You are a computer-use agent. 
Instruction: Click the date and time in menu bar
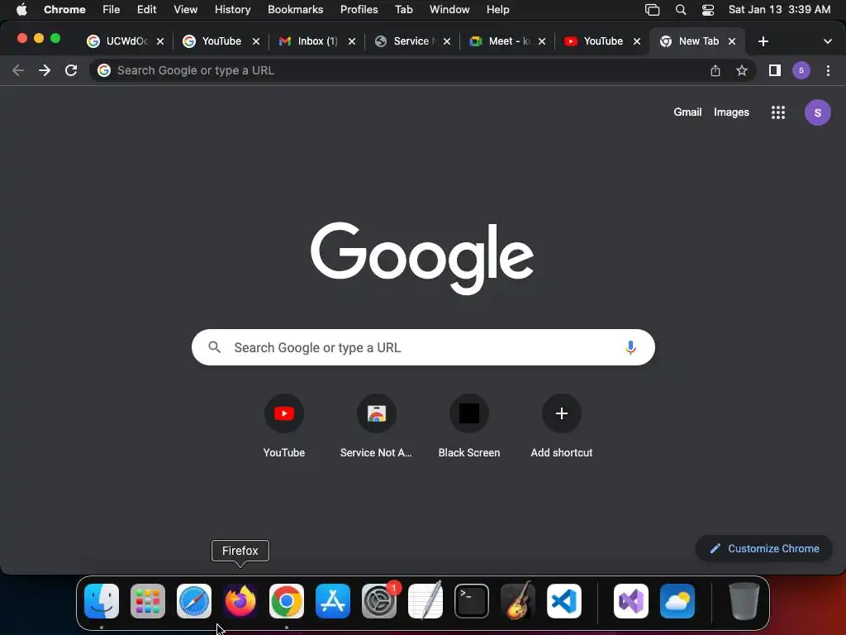pos(779,10)
